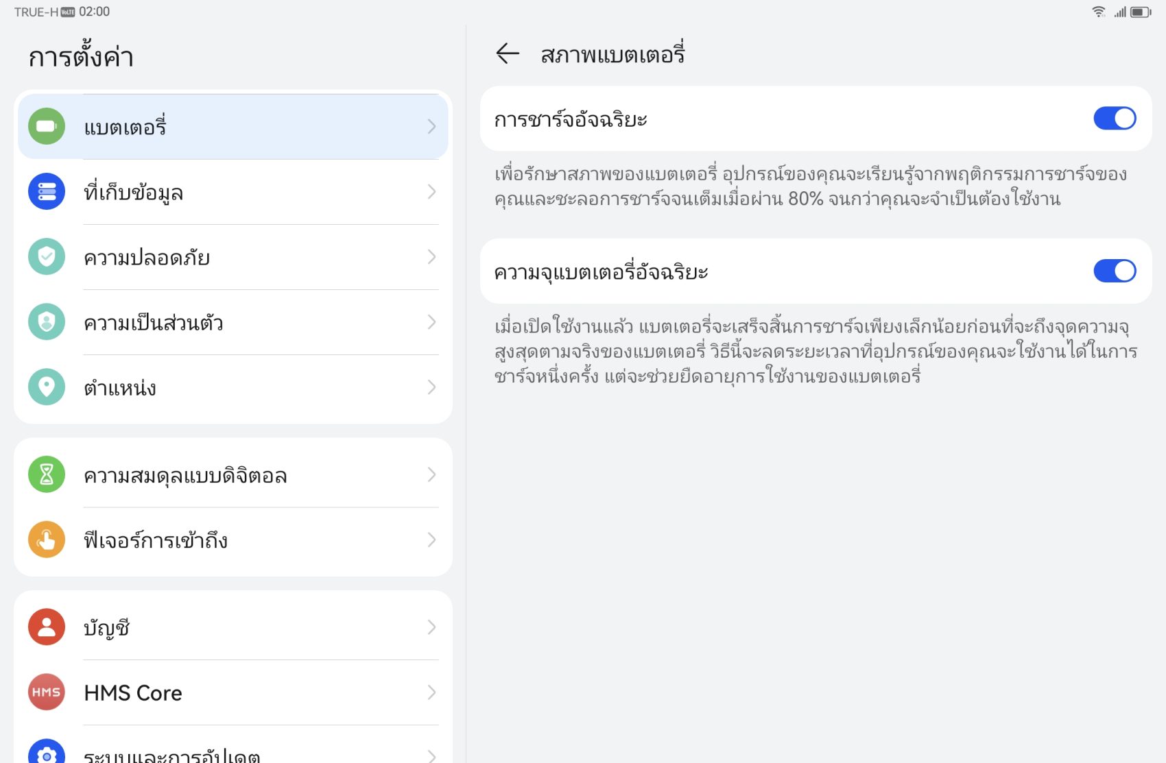Tap the security shield icon
Viewport: 1166px width, 763px height.
point(47,256)
